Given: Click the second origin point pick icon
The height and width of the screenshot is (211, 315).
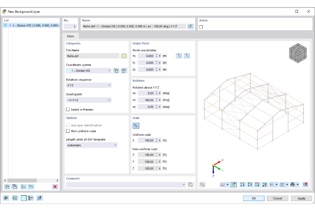Looking at the screenshot, I should tap(187, 56).
